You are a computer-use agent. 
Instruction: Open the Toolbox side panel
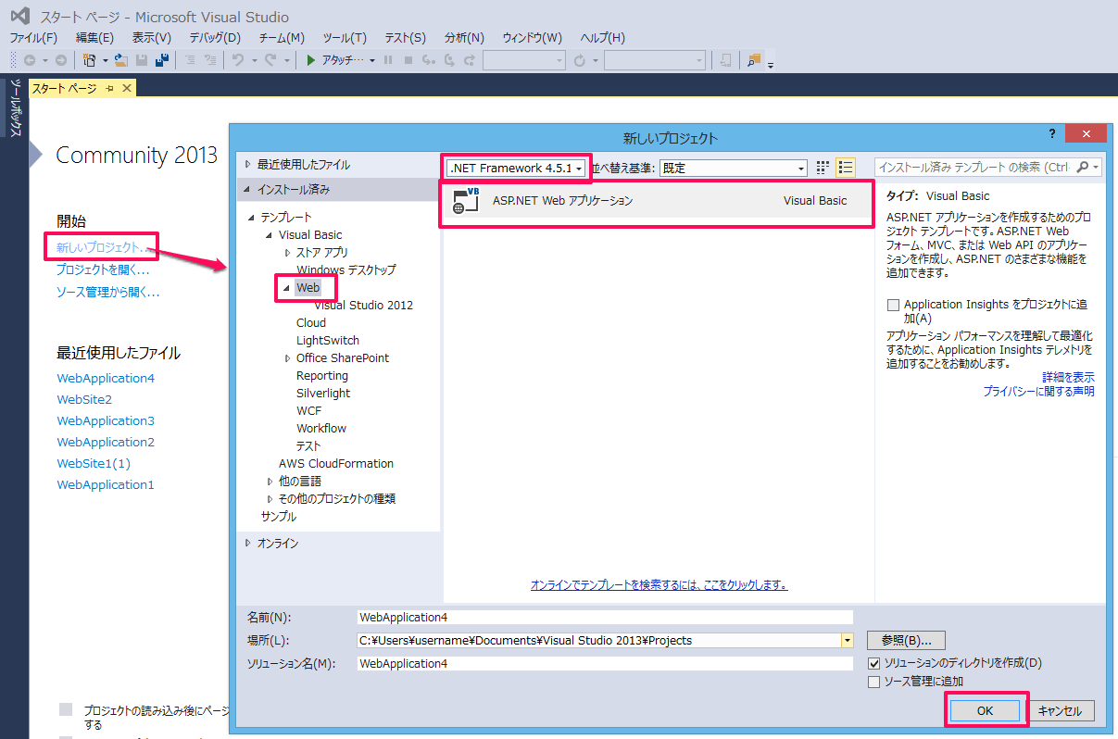15,108
